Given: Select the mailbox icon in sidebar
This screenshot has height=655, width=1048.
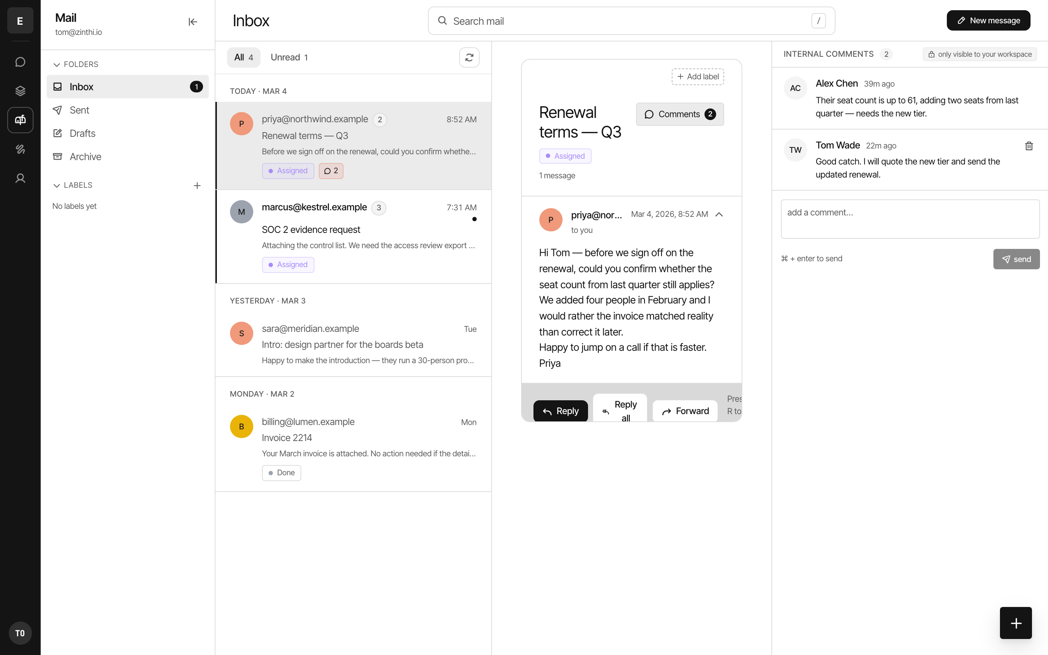Looking at the screenshot, I should [x=20, y=120].
